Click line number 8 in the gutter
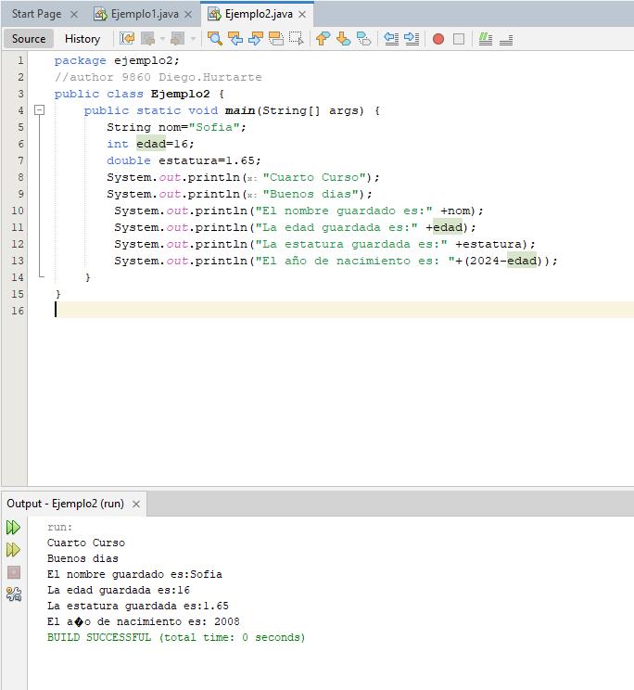 20,177
